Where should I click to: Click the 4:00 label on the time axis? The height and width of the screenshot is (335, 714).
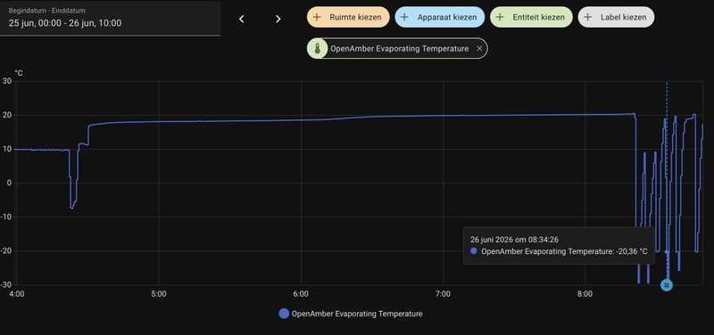(17, 294)
